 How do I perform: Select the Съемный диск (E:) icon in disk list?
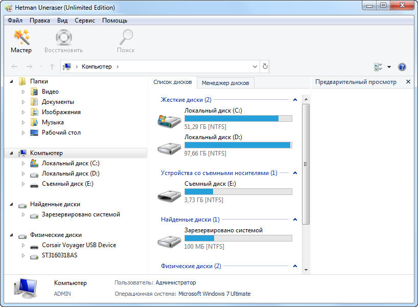[x=169, y=195]
